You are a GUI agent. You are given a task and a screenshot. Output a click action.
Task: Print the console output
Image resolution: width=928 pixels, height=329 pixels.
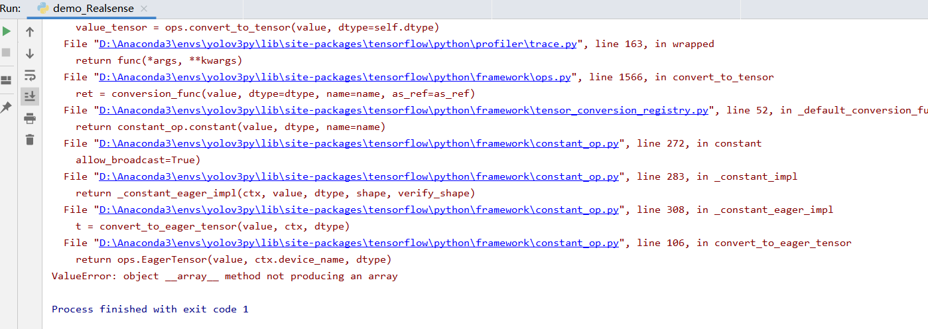(x=30, y=118)
